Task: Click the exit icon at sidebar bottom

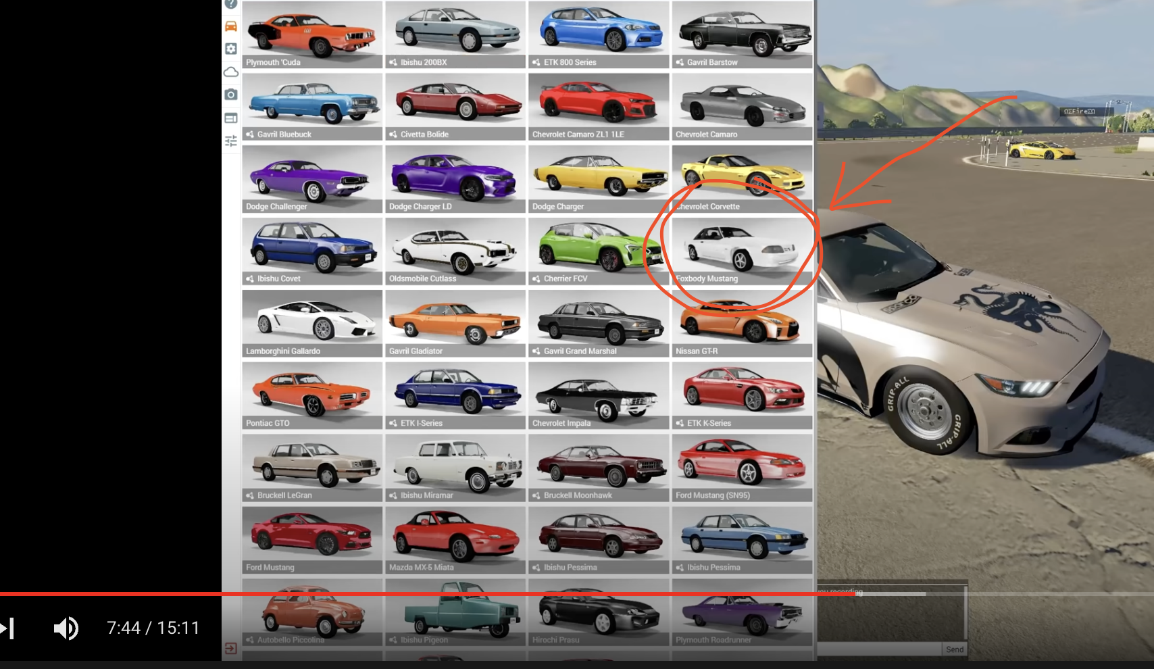Action: tap(230, 649)
